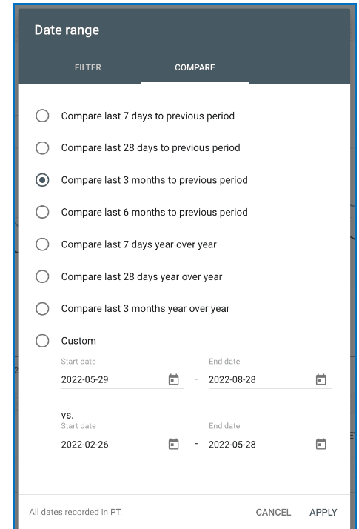Image resolution: width=359 pixels, height=529 pixels.
Task: Choose Compare last 3 months year over year
Action: click(x=42, y=308)
